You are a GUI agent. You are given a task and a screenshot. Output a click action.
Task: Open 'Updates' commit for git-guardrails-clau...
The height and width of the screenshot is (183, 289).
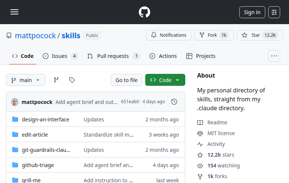94,150
